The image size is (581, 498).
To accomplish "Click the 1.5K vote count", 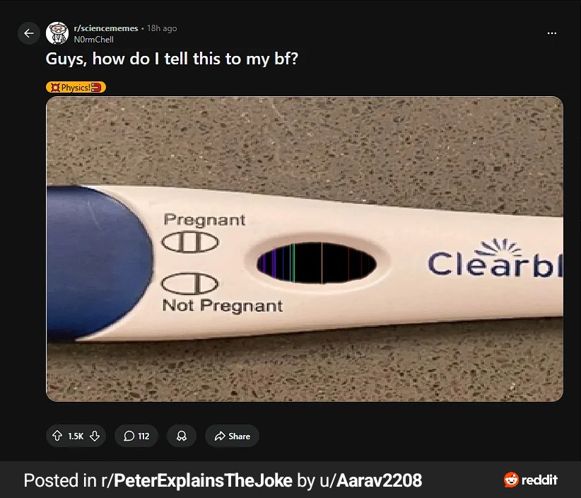I will pyautogui.click(x=76, y=436).
